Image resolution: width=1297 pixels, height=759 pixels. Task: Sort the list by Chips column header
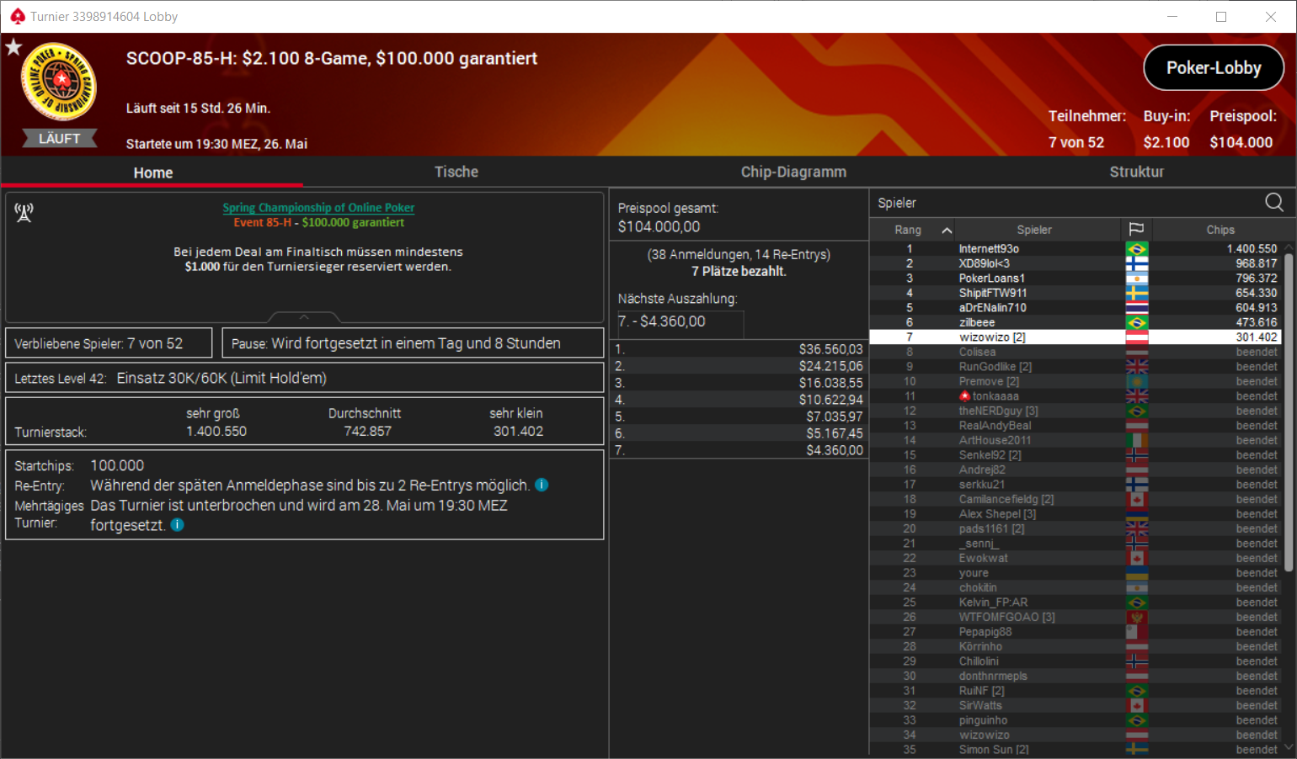pyautogui.click(x=1220, y=230)
